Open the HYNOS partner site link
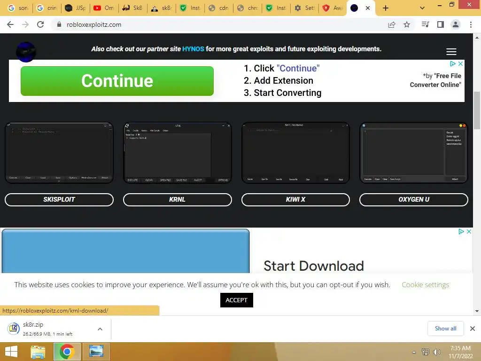The image size is (481, 361). (x=193, y=49)
